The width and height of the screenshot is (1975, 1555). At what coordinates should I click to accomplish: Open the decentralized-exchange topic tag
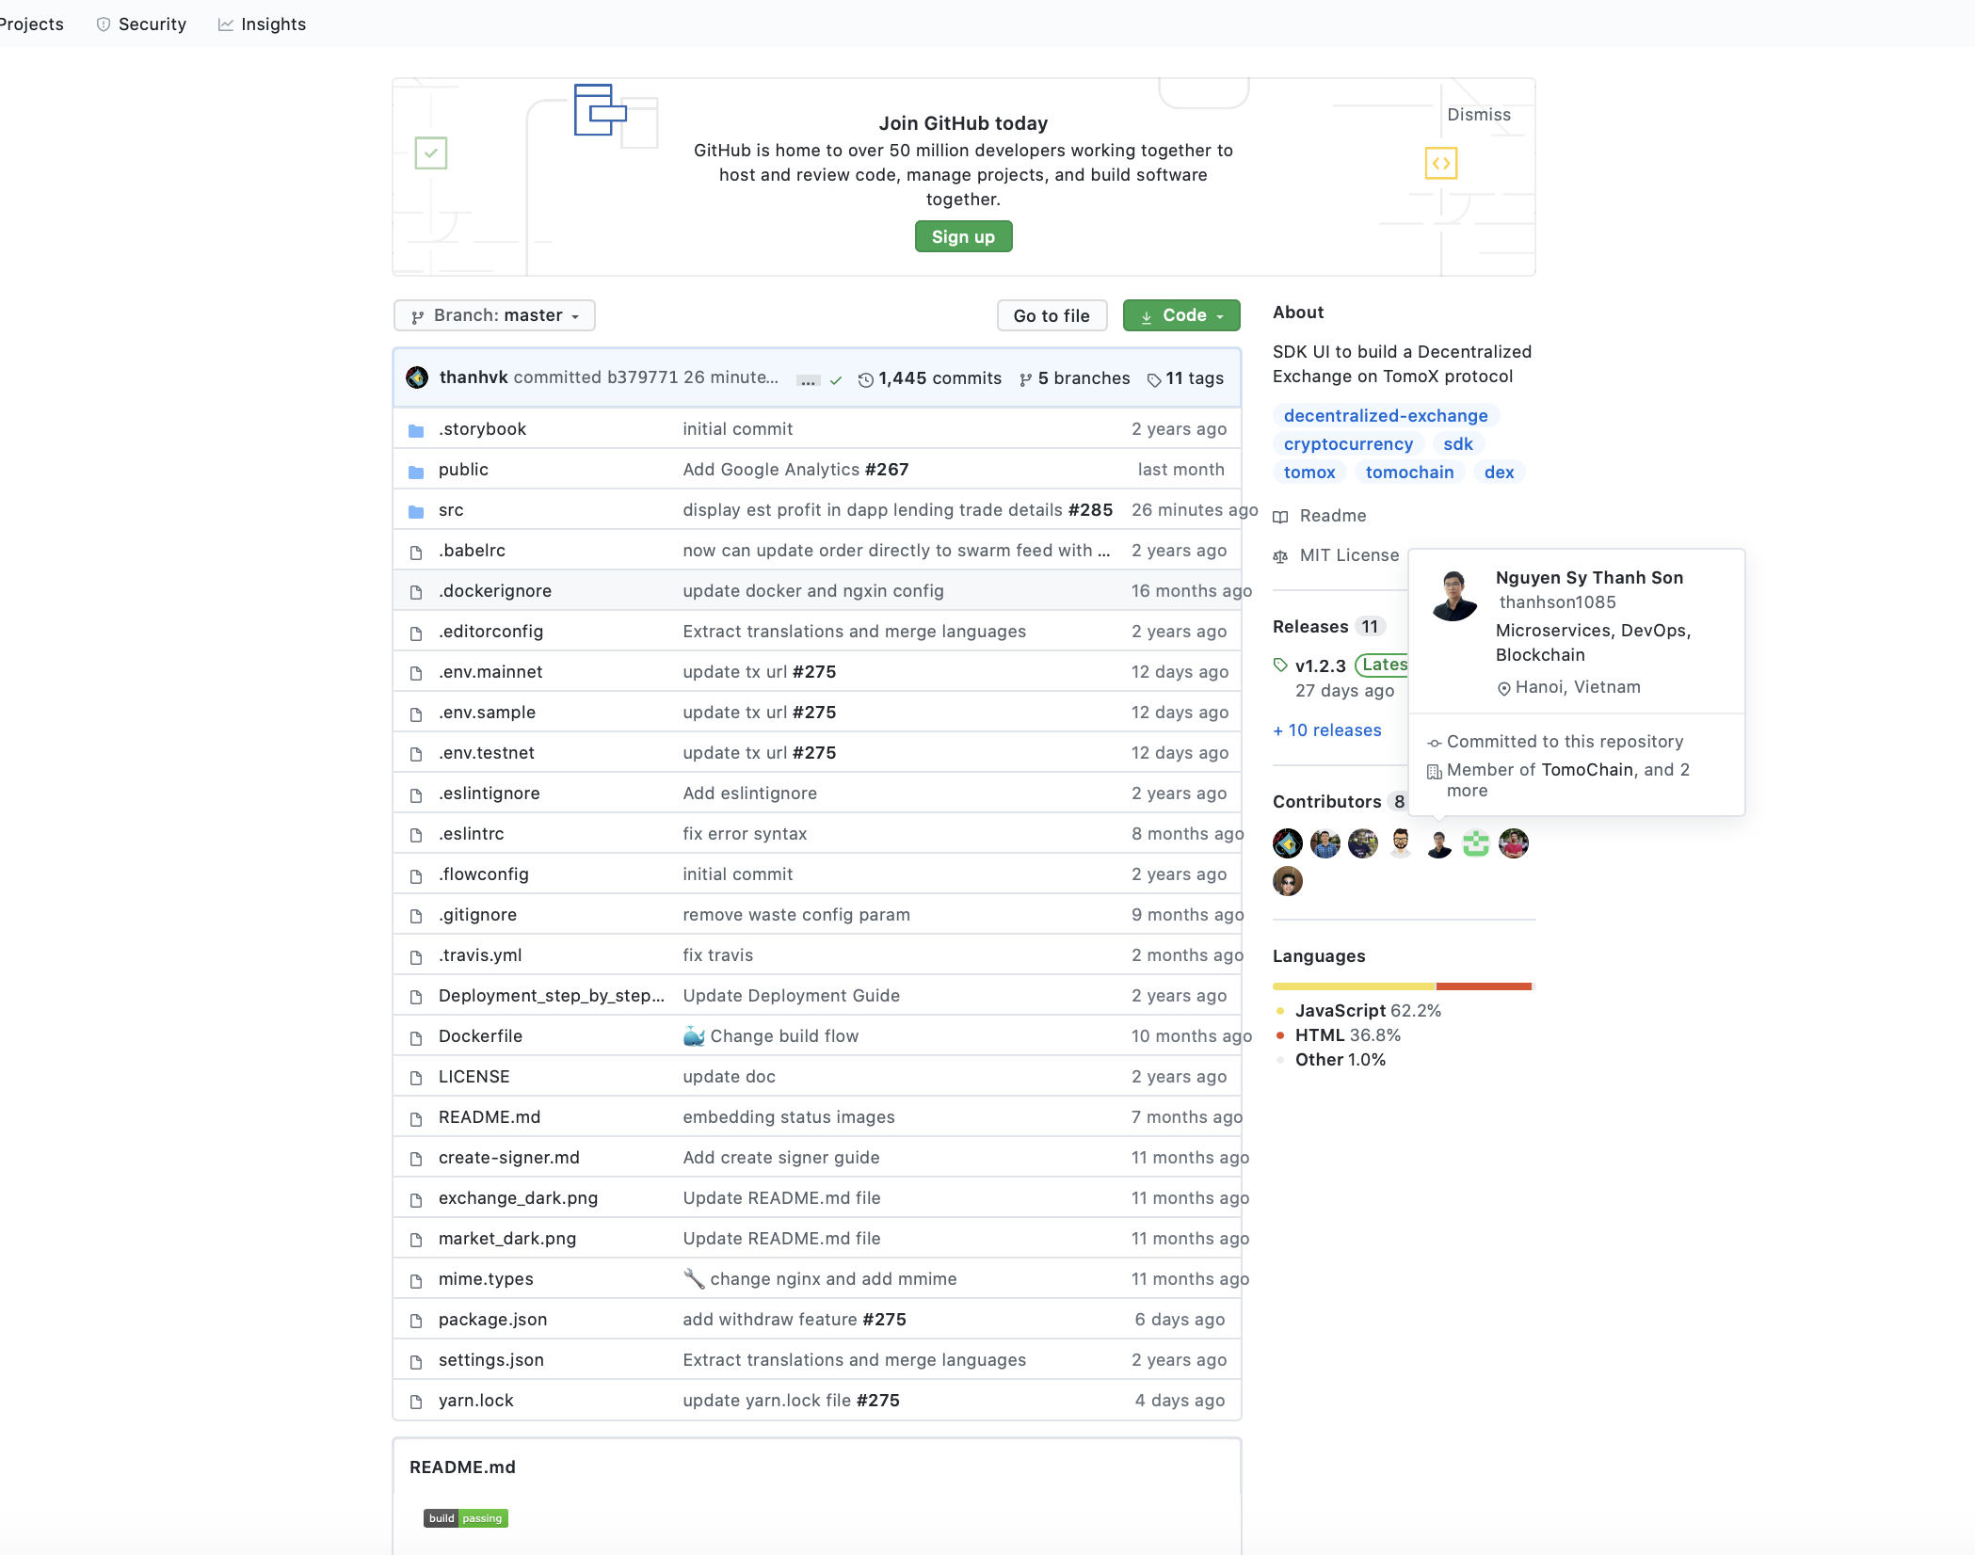(1386, 416)
